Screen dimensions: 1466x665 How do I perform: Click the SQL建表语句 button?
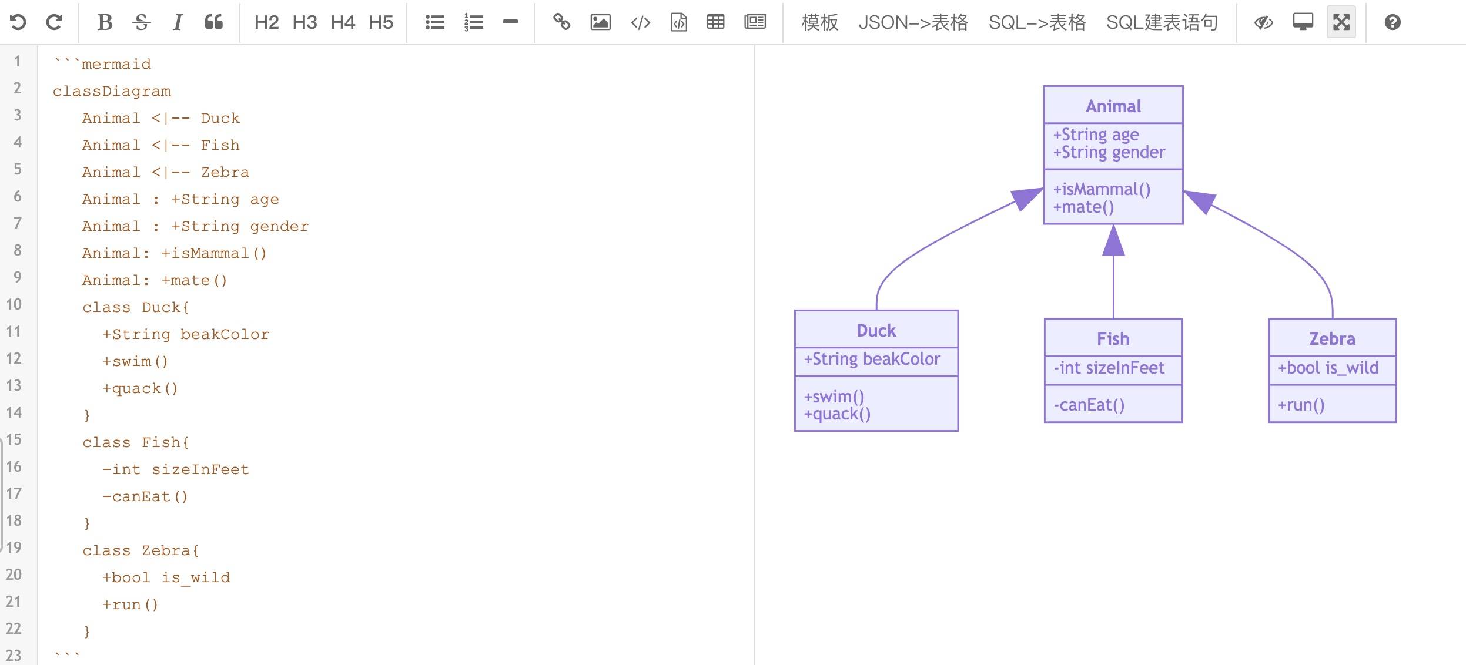[x=1162, y=22]
